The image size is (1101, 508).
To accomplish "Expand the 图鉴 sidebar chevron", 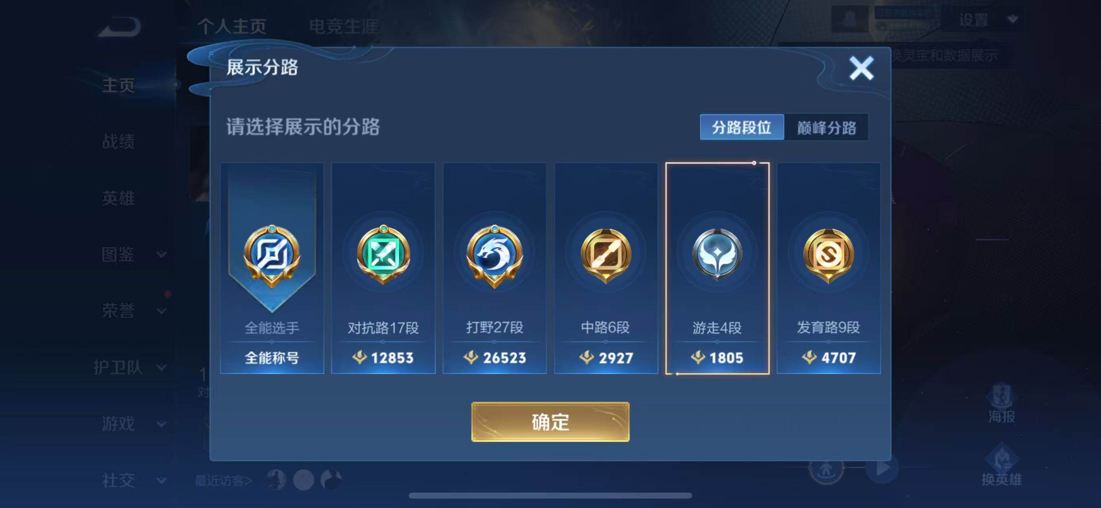I will 161,255.
